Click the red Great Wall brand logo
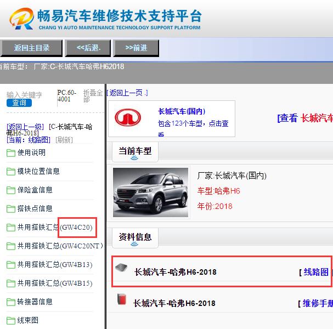 [x=128, y=117]
